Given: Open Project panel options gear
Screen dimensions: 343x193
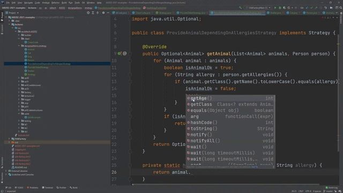Looking at the screenshot, I should point(103,13).
